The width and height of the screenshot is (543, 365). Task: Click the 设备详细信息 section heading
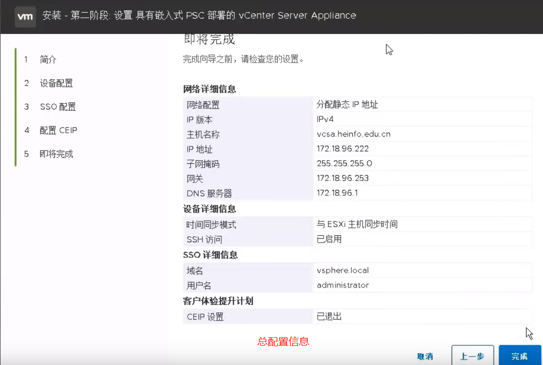pyautogui.click(x=209, y=209)
